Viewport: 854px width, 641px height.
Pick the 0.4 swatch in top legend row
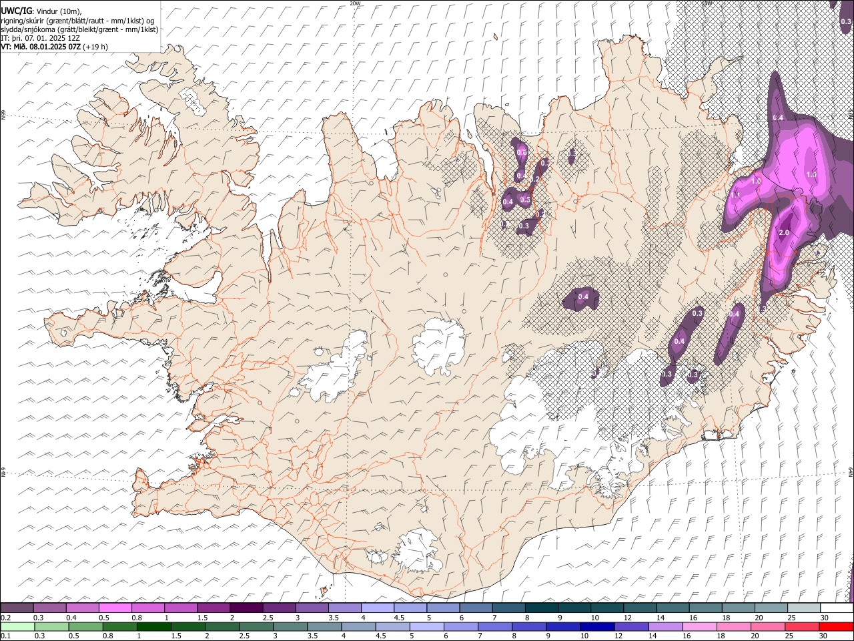coord(82,608)
